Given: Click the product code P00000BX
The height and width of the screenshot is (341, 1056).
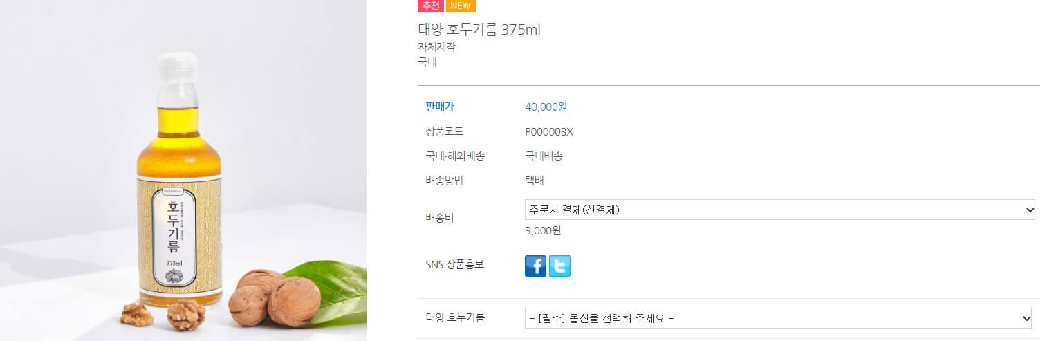Looking at the screenshot, I should coord(549,131).
